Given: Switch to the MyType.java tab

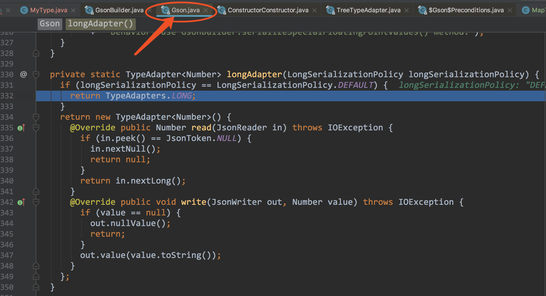Looking at the screenshot, I should (49, 10).
